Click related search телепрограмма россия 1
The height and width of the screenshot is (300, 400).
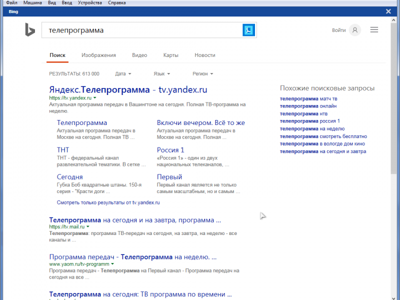pyautogui.click(x=309, y=121)
